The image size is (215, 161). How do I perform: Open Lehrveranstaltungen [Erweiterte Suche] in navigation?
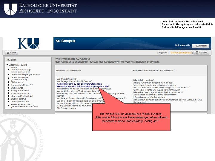coord(20,78)
